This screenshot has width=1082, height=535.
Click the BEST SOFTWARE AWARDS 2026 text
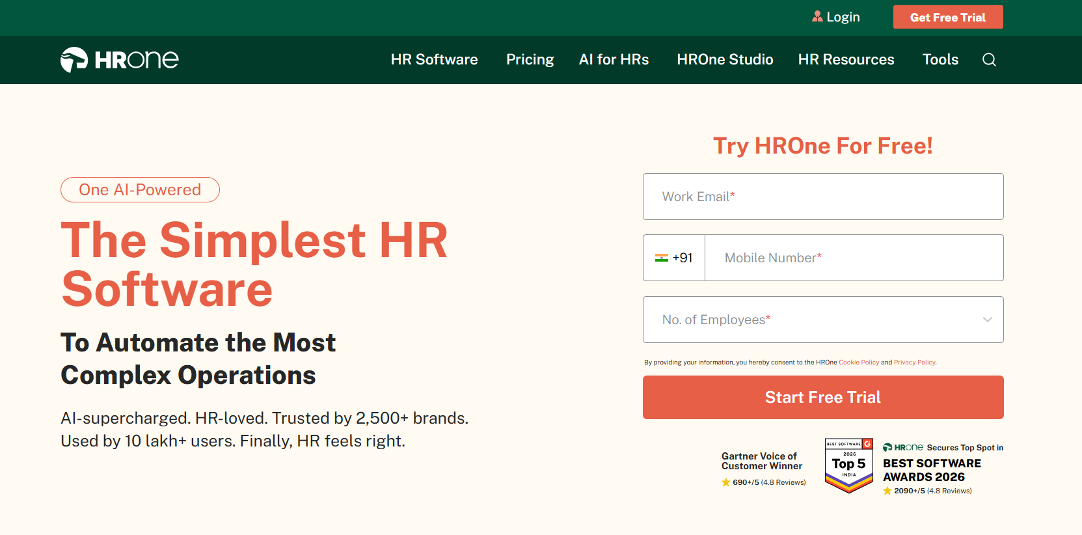[x=932, y=470]
